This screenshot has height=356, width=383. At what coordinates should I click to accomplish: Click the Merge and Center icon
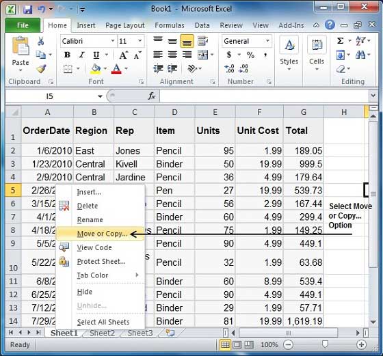tap(202, 55)
